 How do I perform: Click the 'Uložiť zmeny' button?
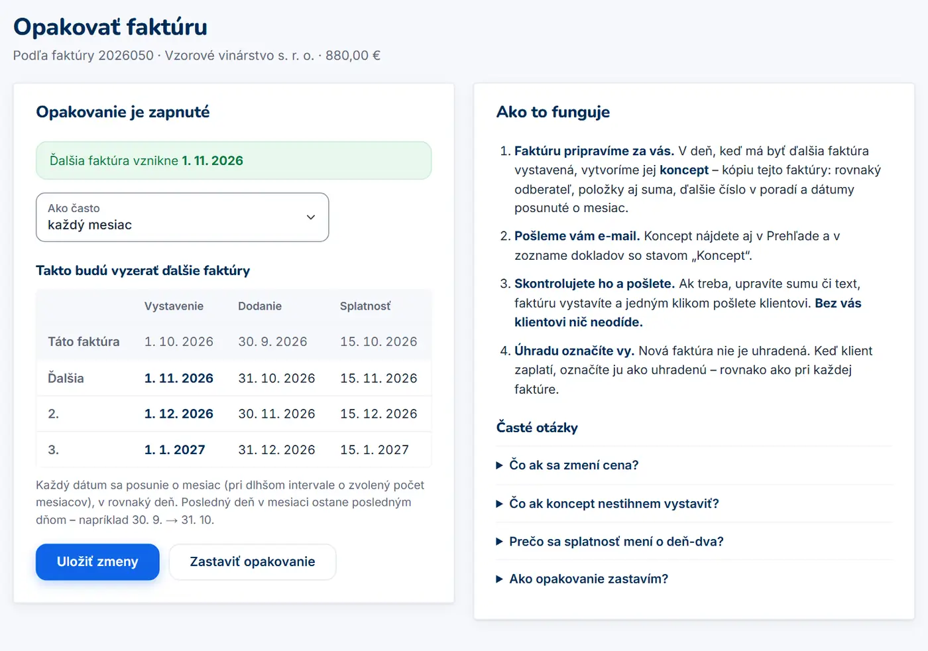pyautogui.click(x=97, y=562)
